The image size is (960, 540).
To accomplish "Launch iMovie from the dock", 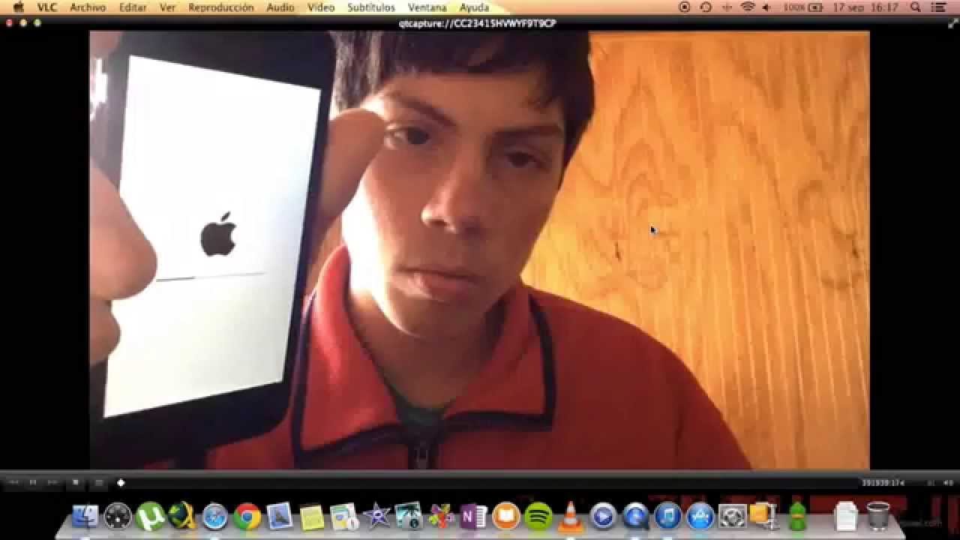I will tap(376, 517).
